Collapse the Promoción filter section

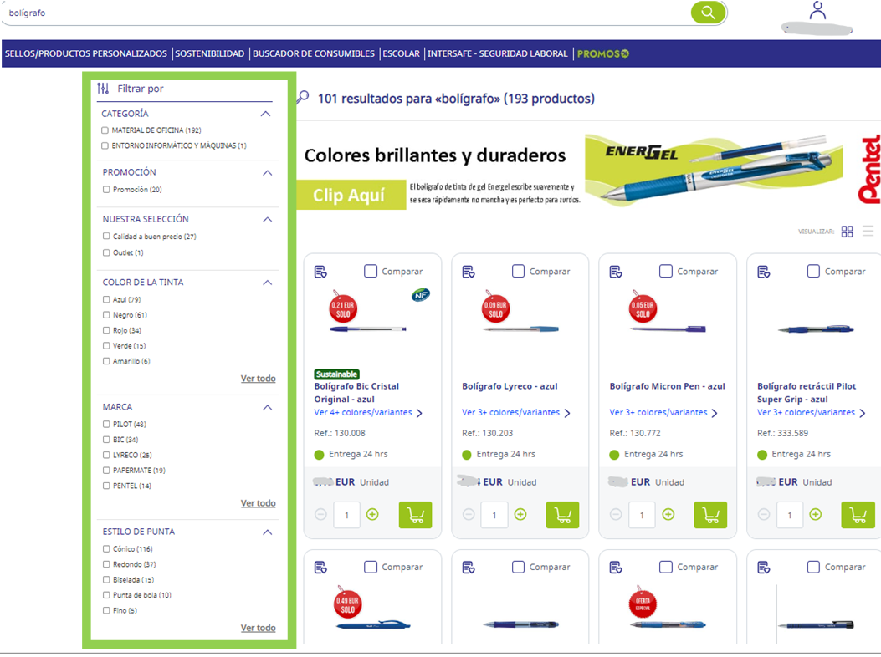click(x=268, y=173)
